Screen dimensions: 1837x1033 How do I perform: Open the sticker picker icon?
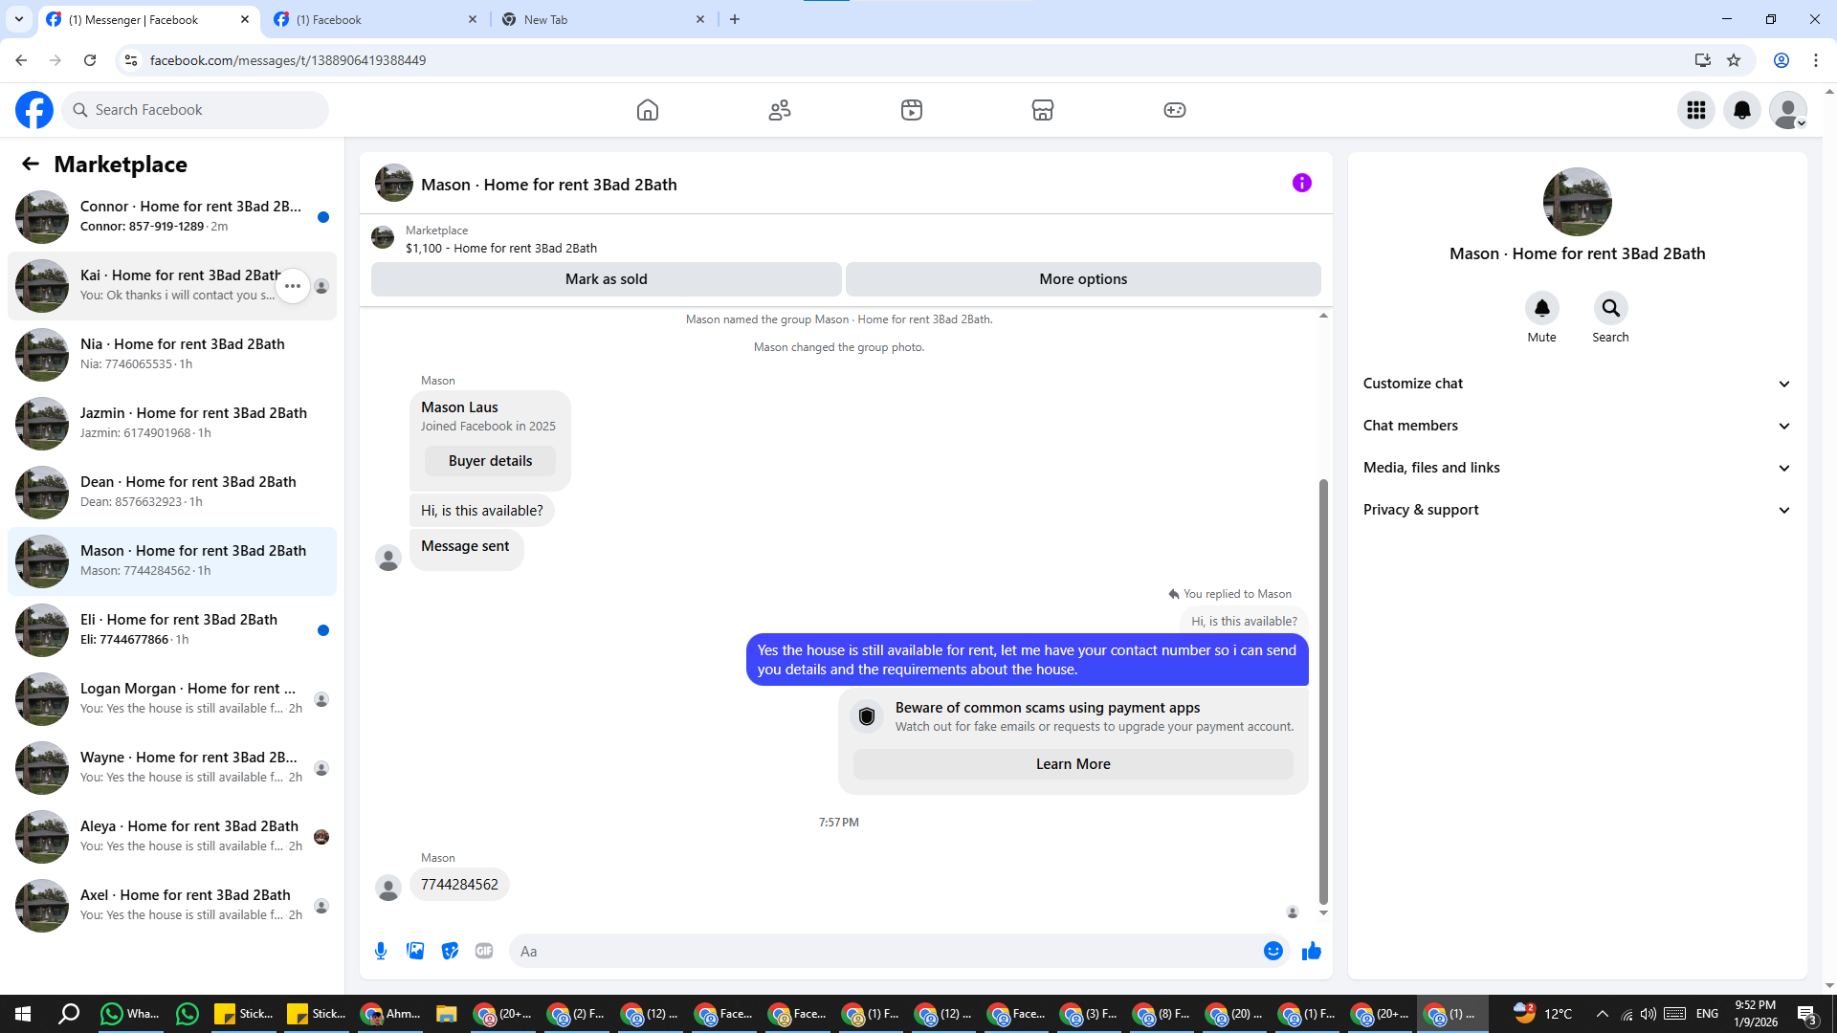coord(450,951)
